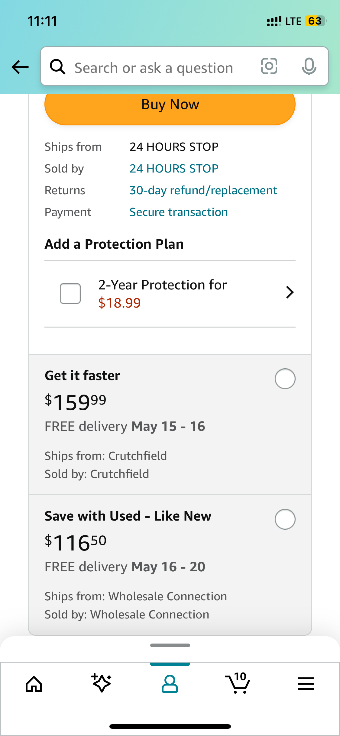Select the Used - Like New offer
Image resolution: width=340 pixels, height=736 pixels.
pyautogui.click(x=285, y=519)
